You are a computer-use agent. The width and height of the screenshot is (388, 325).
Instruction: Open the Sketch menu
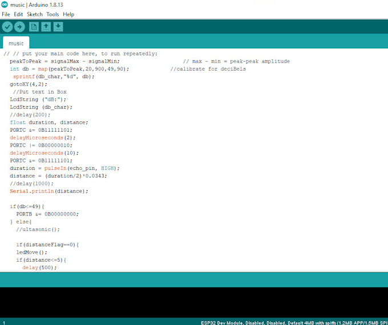click(x=35, y=14)
